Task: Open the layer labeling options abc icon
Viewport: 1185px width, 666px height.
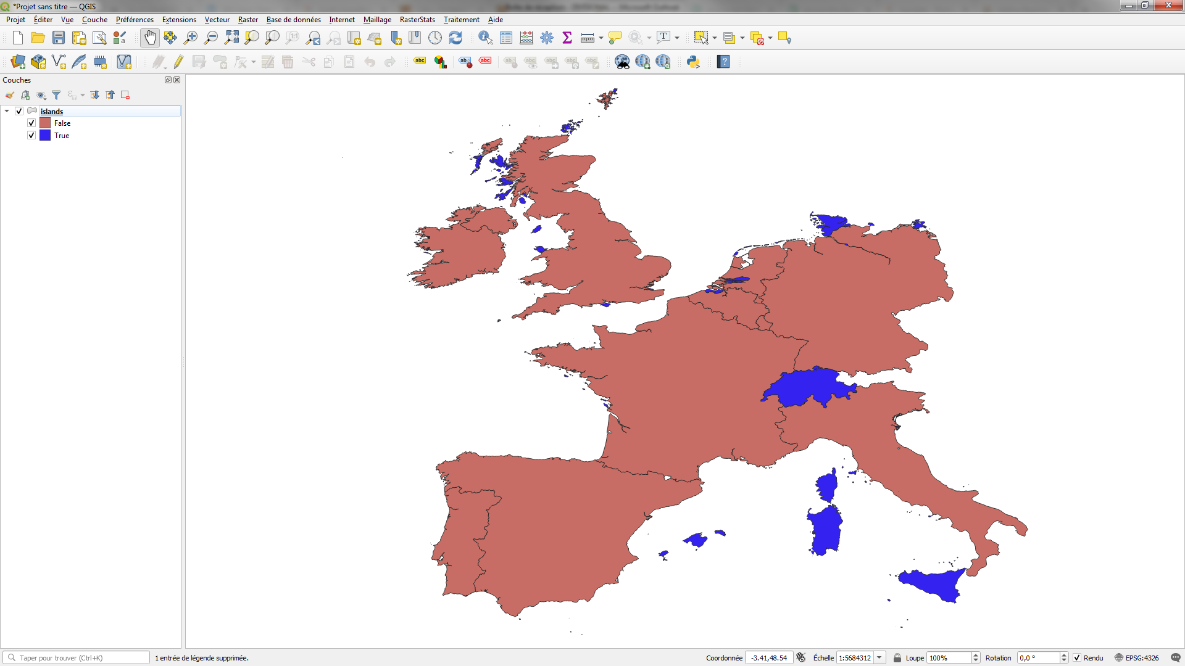Action: pos(420,62)
